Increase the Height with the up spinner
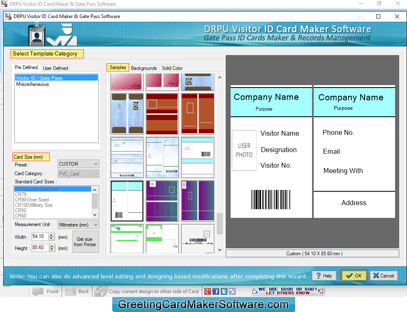The image size is (407, 312). [51, 246]
